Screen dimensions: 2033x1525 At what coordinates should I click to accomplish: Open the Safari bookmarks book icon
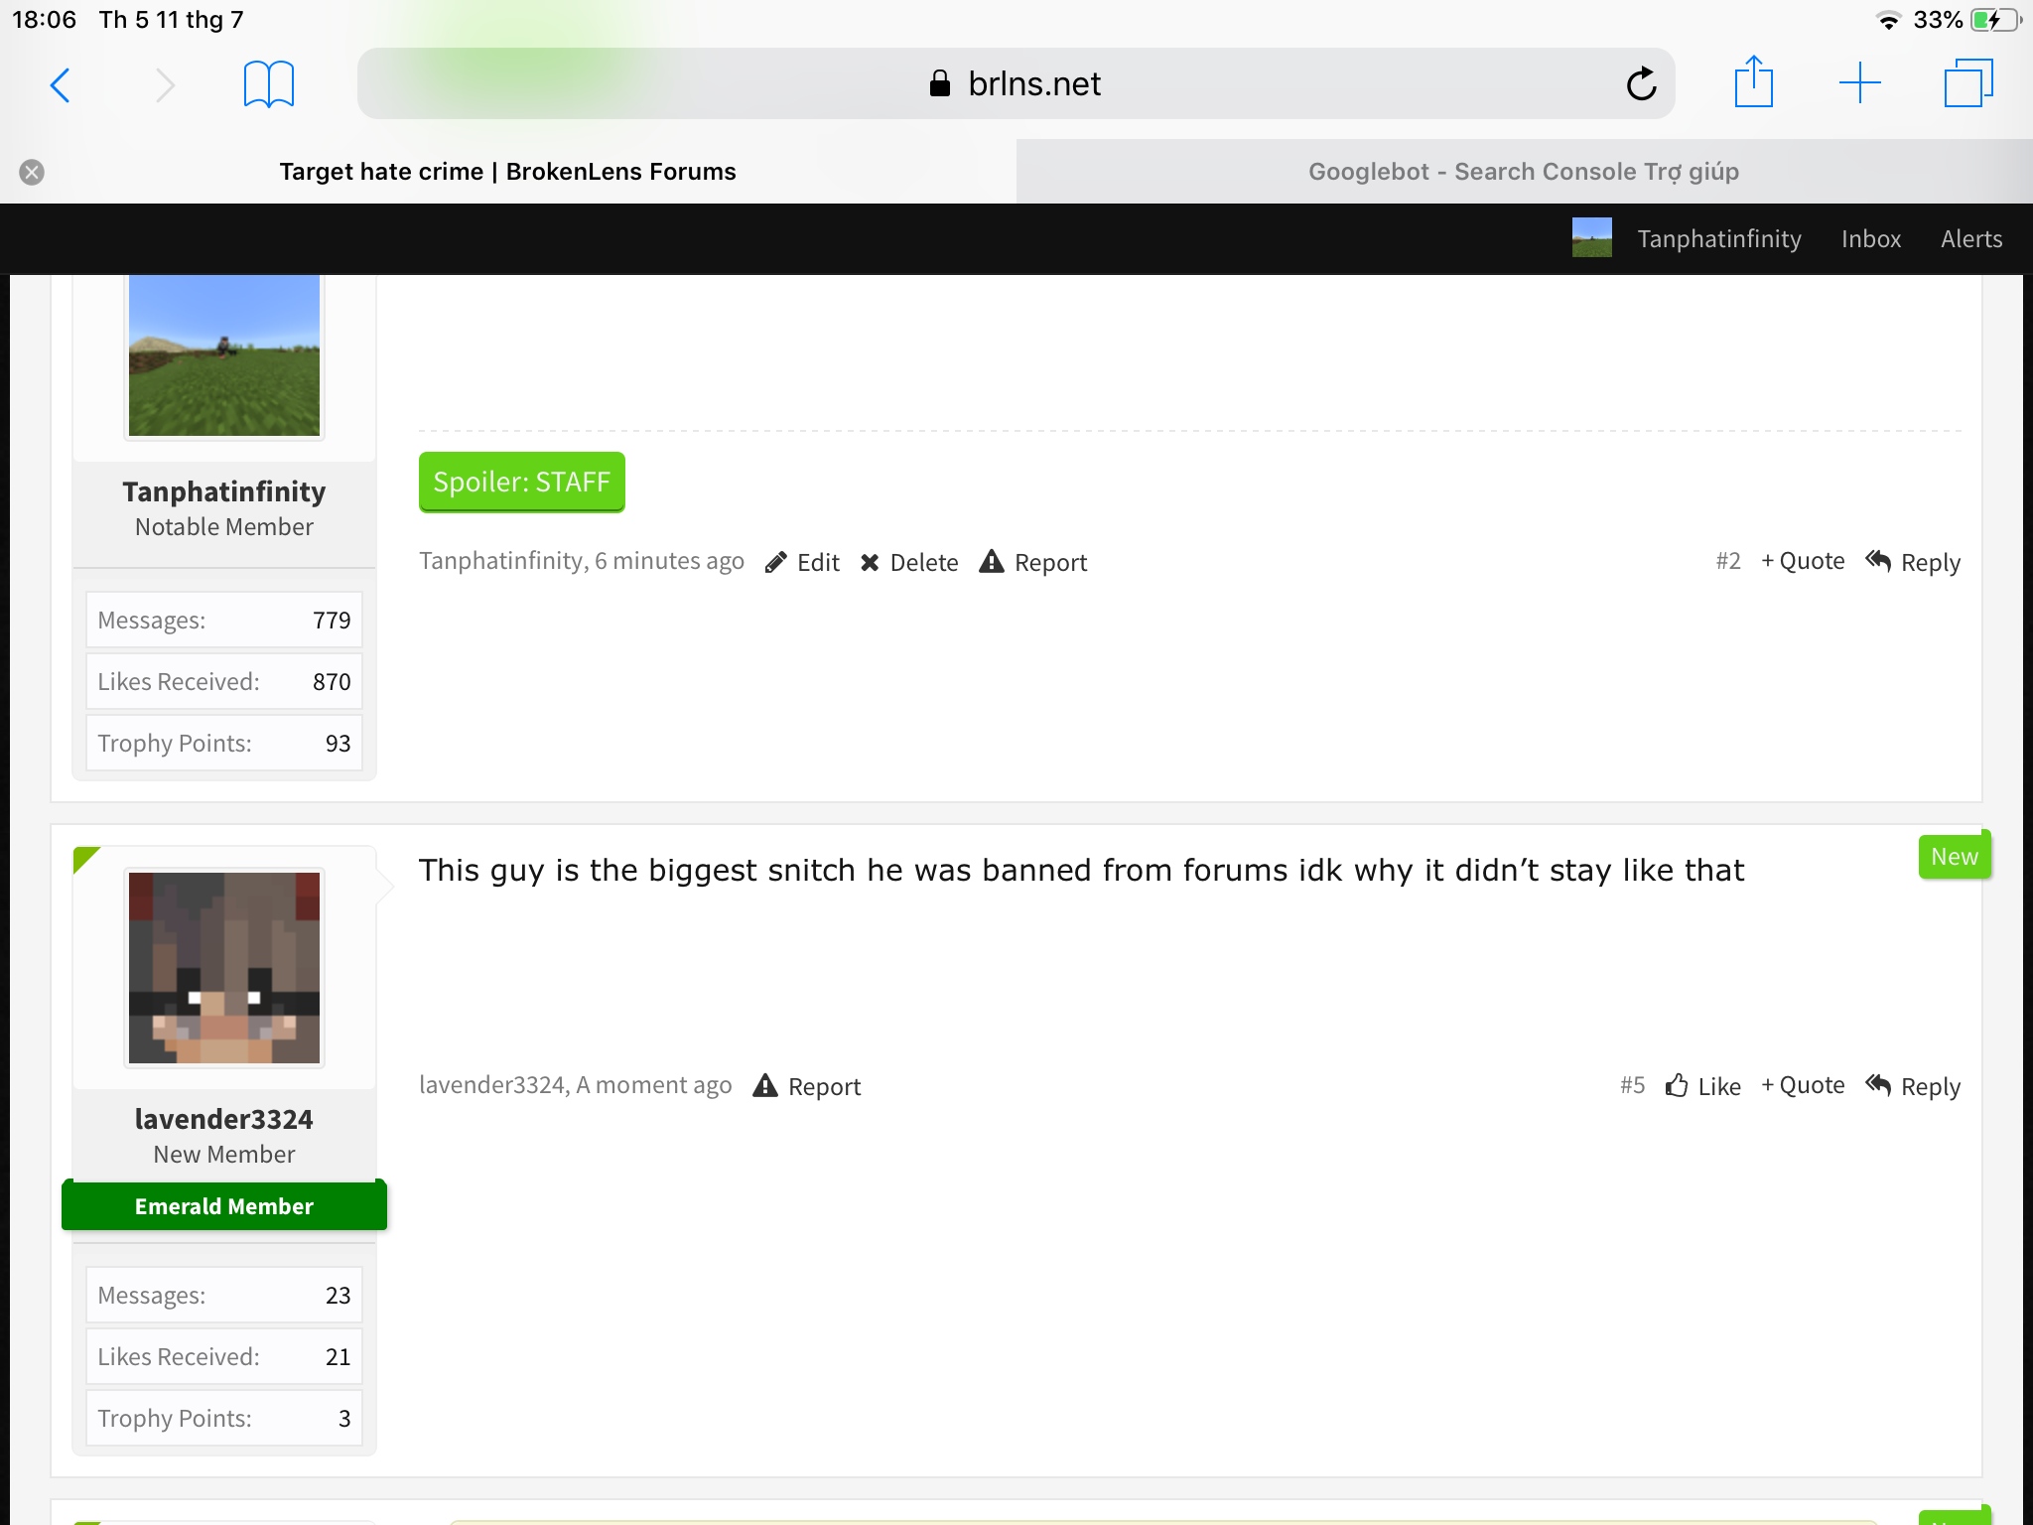pyautogui.click(x=269, y=84)
